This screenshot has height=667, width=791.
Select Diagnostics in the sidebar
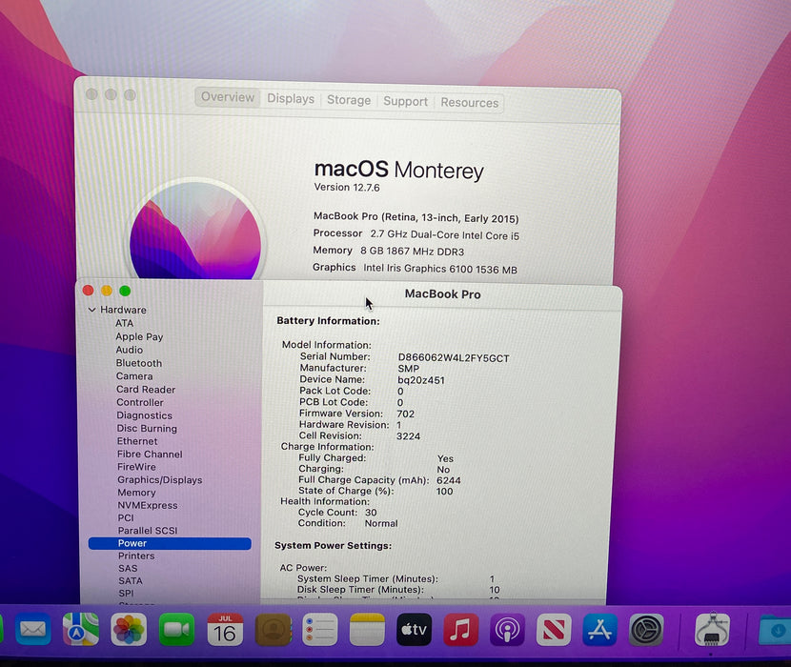[x=144, y=415]
